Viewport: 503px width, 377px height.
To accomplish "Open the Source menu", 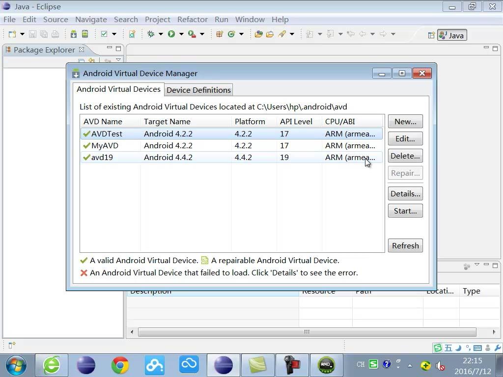I will click(56, 20).
